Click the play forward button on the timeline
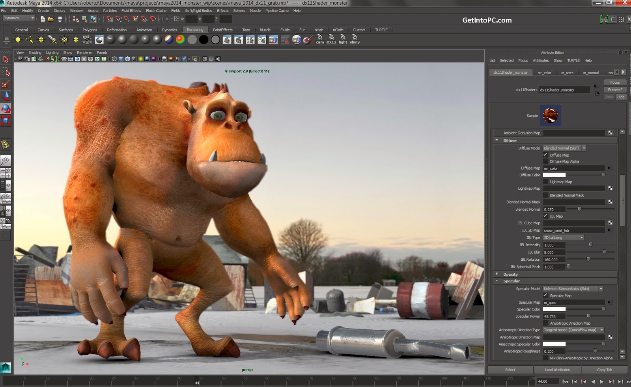The image size is (631, 387). pyautogui.click(x=602, y=381)
